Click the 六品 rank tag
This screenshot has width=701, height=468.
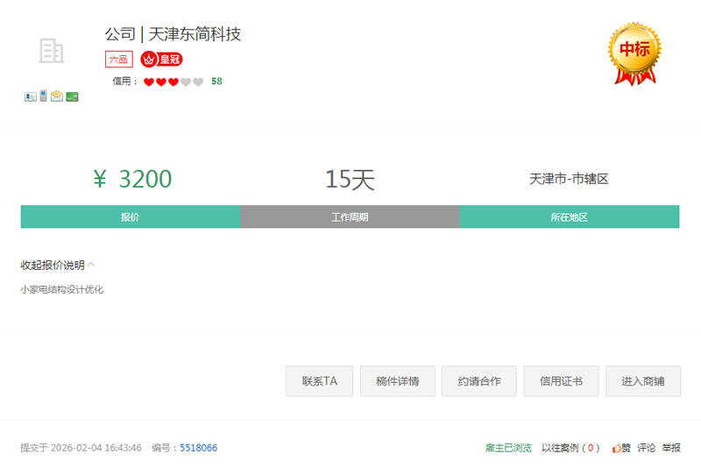coord(118,60)
